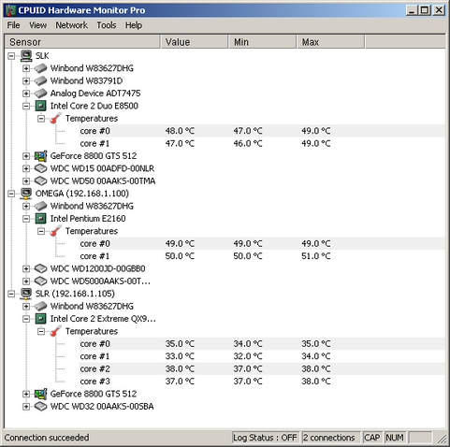Click the Winbond chip icon under OMEGA
The width and height of the screenshot is (450, 447).
pos(40,206)
